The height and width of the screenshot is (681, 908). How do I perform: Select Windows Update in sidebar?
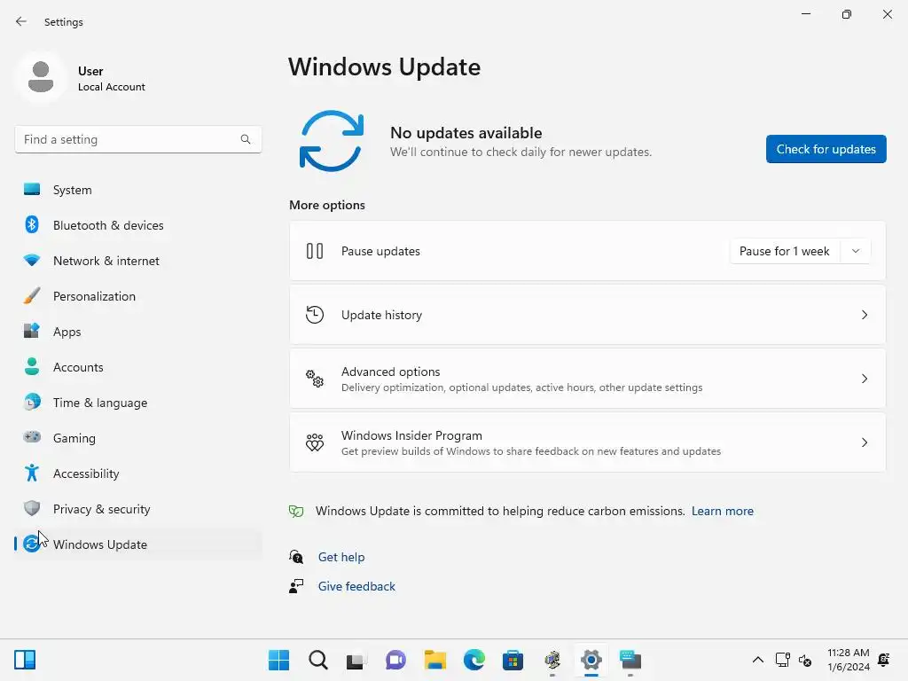tap(137, 544)
